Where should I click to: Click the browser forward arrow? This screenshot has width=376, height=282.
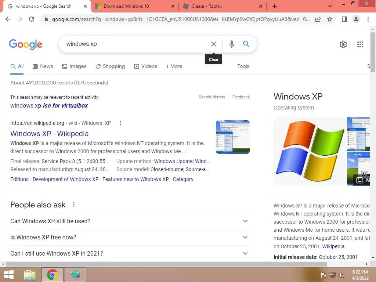pyautogui.click(x=20, y=19)
